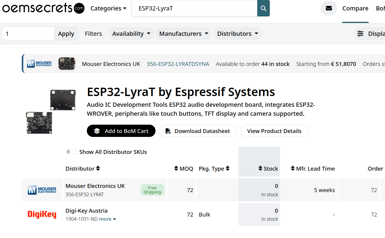Expand more Digi-Key SKUs

pyautogui.click(x=108, y=219)
